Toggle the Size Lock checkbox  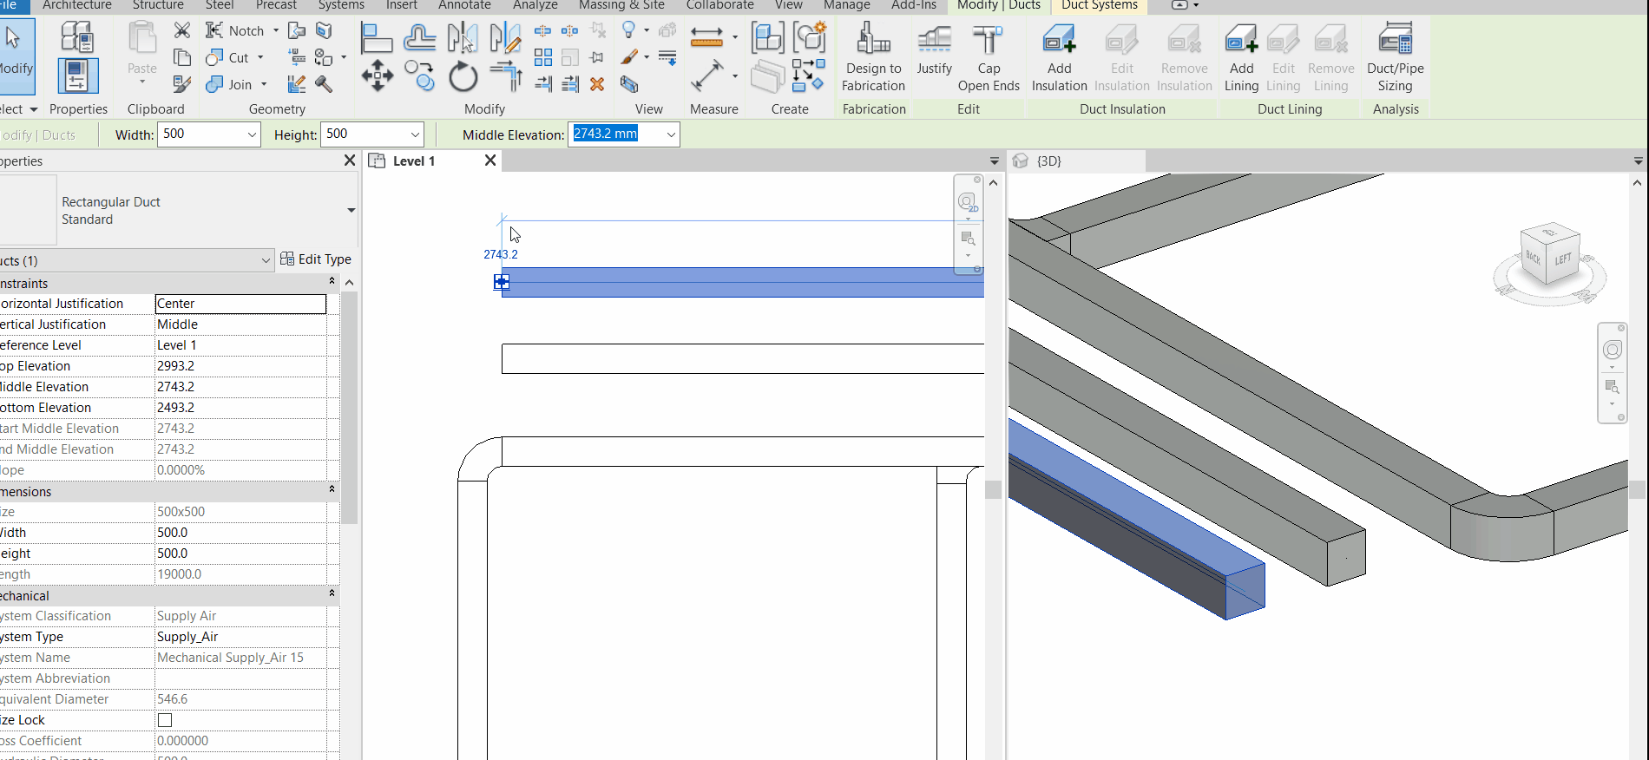point(165,720)
